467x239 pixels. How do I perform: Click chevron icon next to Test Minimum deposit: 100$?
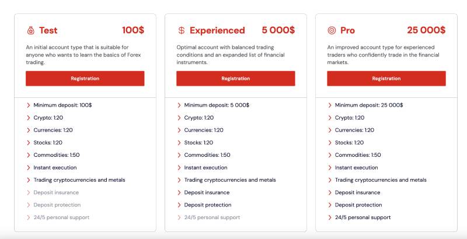point(29,106)
